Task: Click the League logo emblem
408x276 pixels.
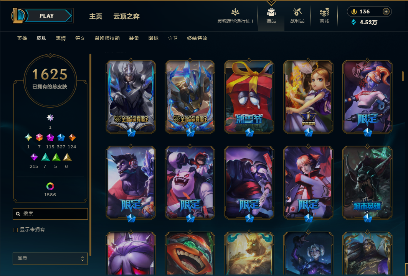Action: click(18, 16)
